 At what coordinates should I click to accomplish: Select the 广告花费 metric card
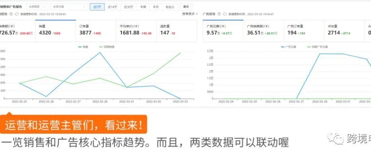(223, 31)
